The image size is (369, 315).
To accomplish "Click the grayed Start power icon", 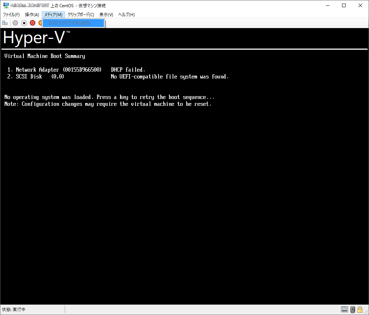I will 15,23.
